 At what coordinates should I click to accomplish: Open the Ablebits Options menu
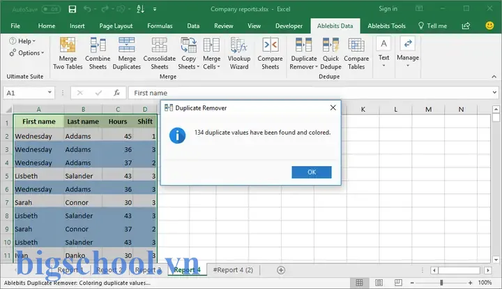(26, 53)
